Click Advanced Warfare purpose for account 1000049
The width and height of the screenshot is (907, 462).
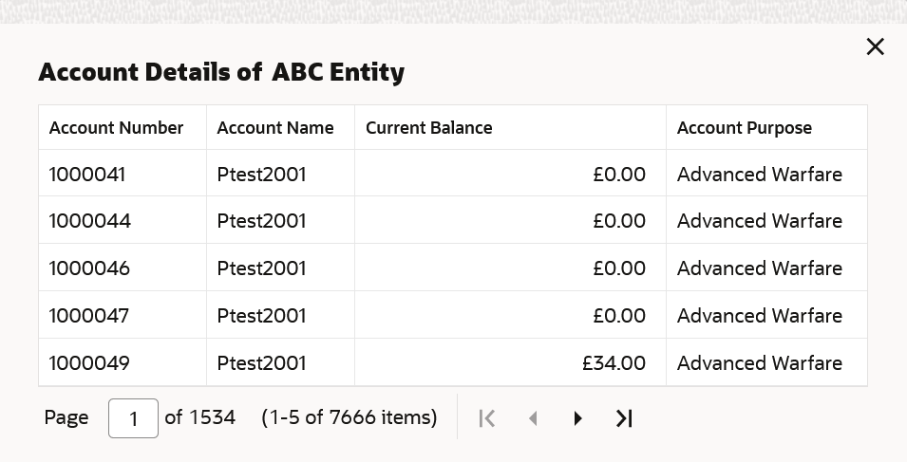point(759,363)
